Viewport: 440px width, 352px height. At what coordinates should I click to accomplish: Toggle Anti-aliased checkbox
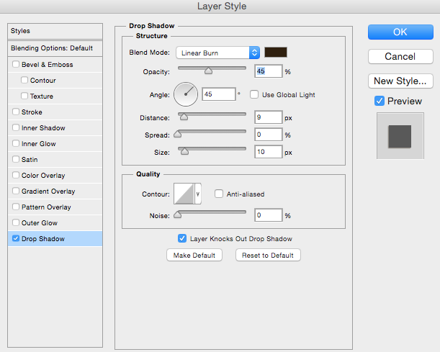coord(219,194)
